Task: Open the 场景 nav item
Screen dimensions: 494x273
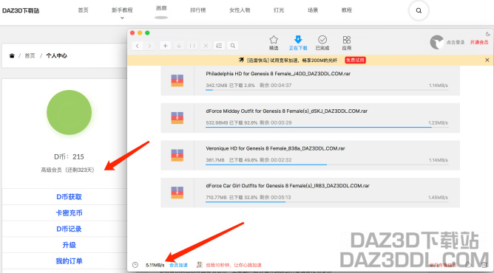Action: click(313, 10)
